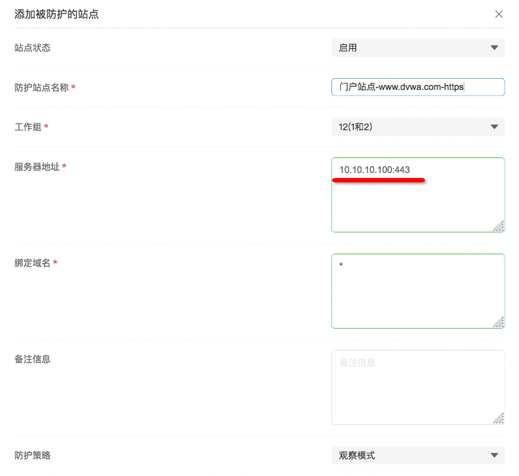Click into the 服务器地址 text area
The height and width of the screenshot is (476, 519).
click(x=417, y=200)
